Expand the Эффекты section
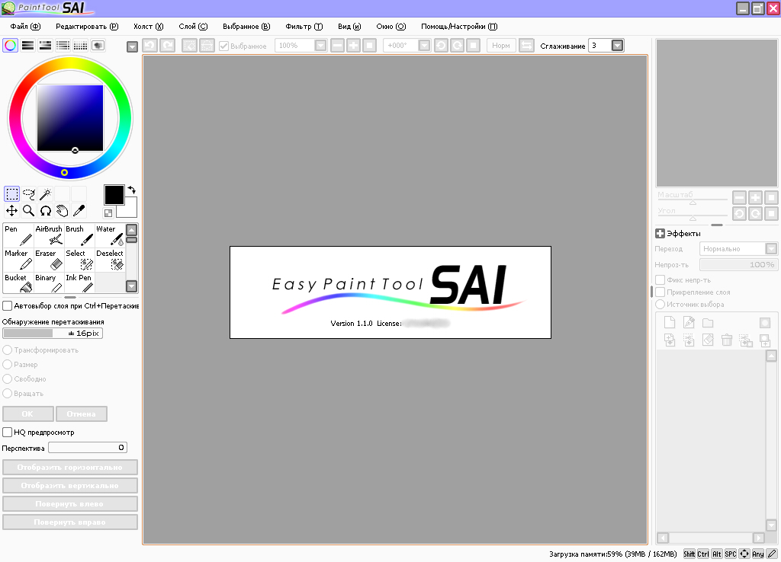 [x=660, y=233]
